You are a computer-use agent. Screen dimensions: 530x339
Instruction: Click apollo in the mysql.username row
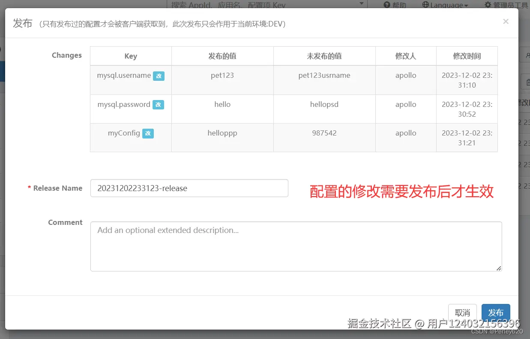pos(406,75)
